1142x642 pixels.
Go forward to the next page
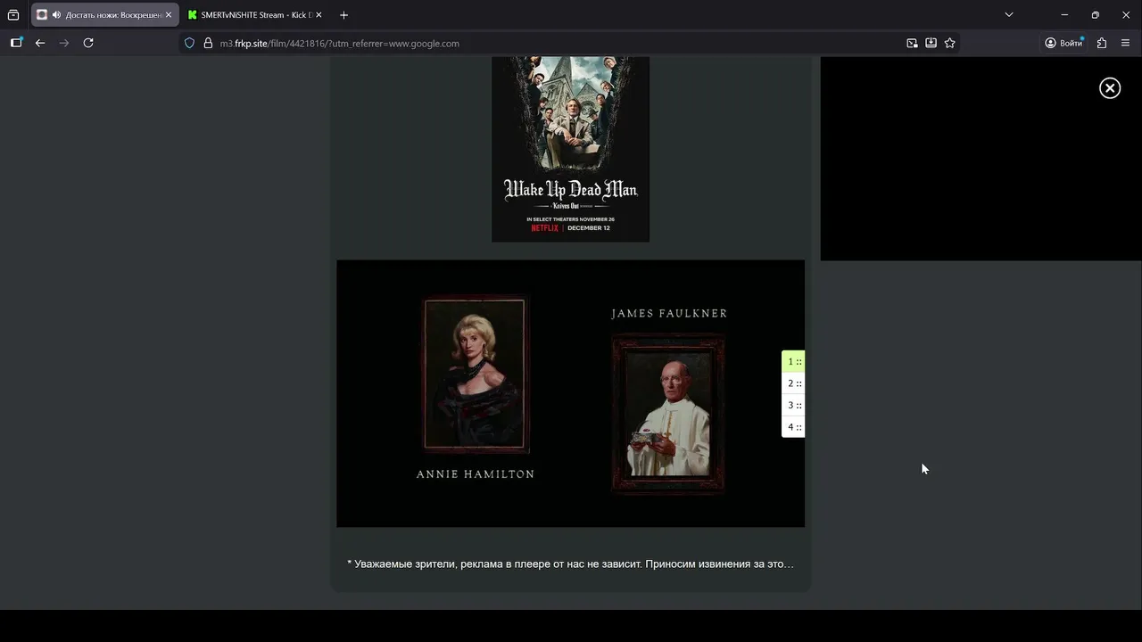tap(64, 43)
